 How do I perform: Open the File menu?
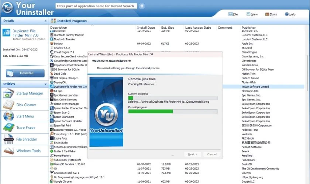pyautogui.click(x=233, y=14)
